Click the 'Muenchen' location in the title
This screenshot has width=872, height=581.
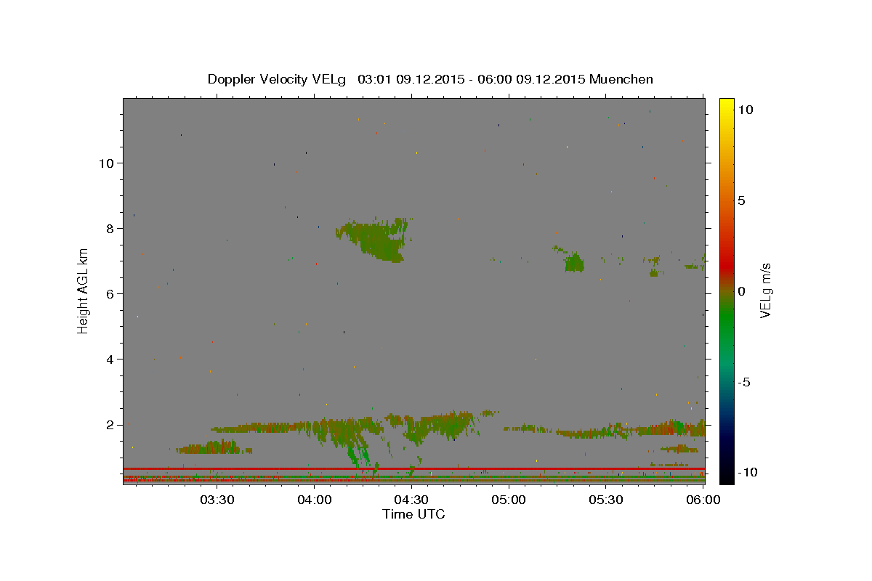coord(621,79)
